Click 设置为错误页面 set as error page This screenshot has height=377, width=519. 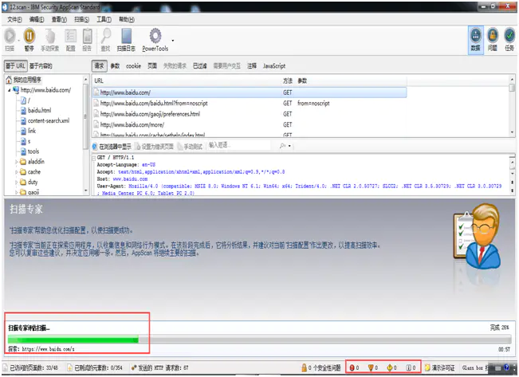(x=154, y=147)
